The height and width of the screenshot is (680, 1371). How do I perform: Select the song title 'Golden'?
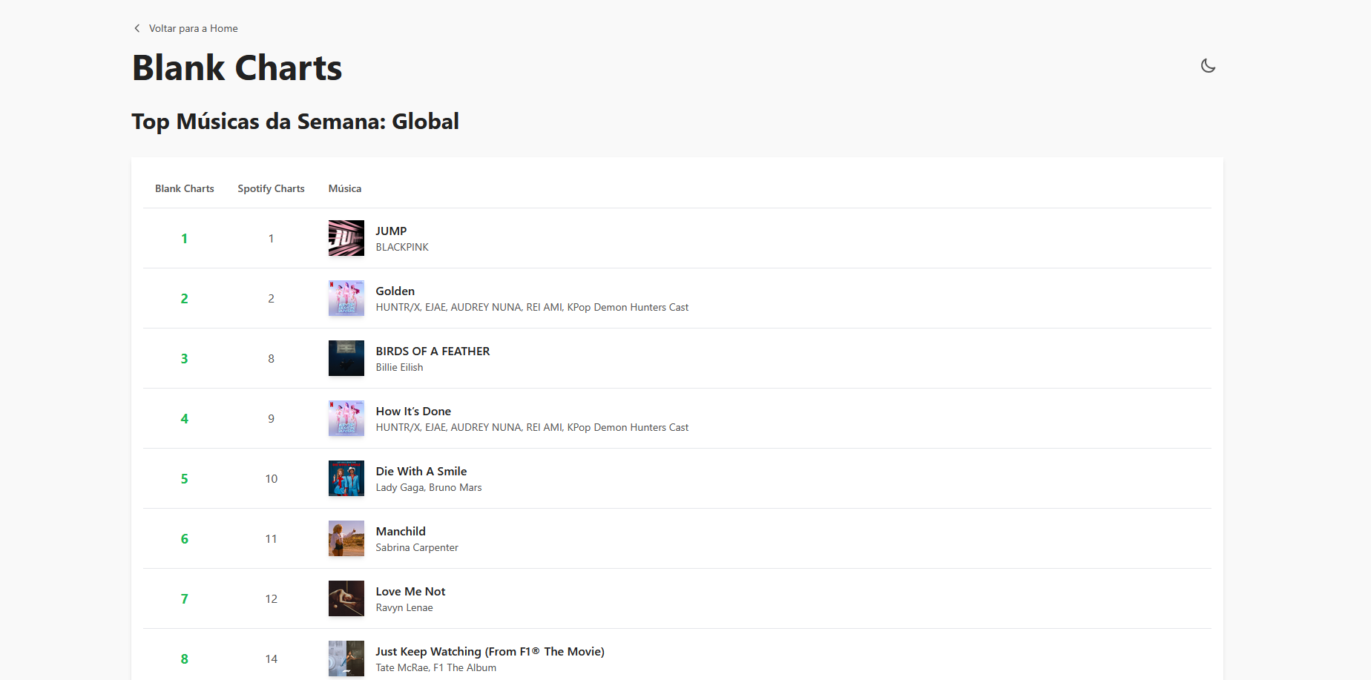(395, 291)
